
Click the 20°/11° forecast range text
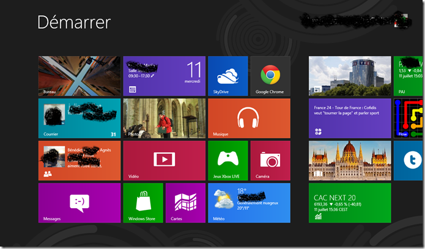pos(243,208)
